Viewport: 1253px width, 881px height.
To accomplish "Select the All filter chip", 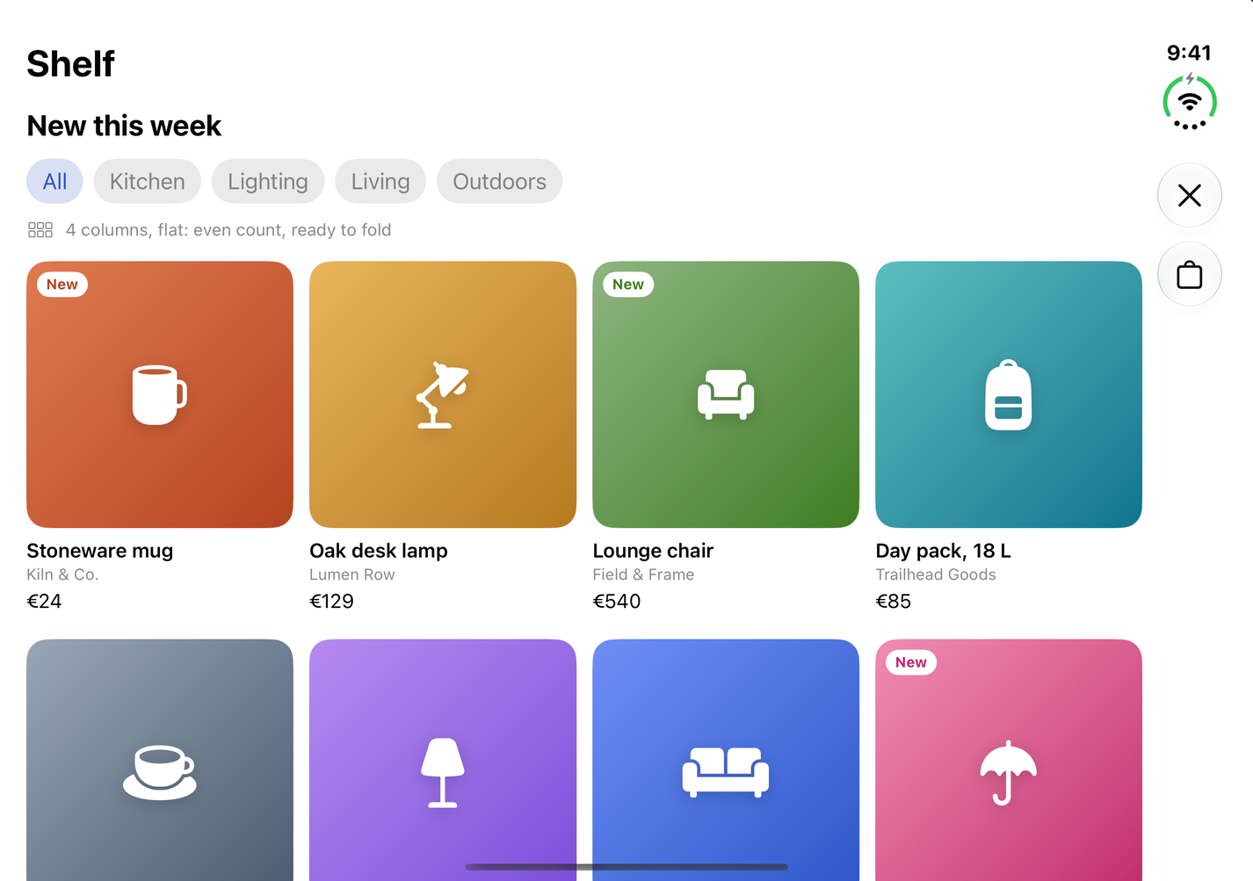I will click(x=54, y=181).
